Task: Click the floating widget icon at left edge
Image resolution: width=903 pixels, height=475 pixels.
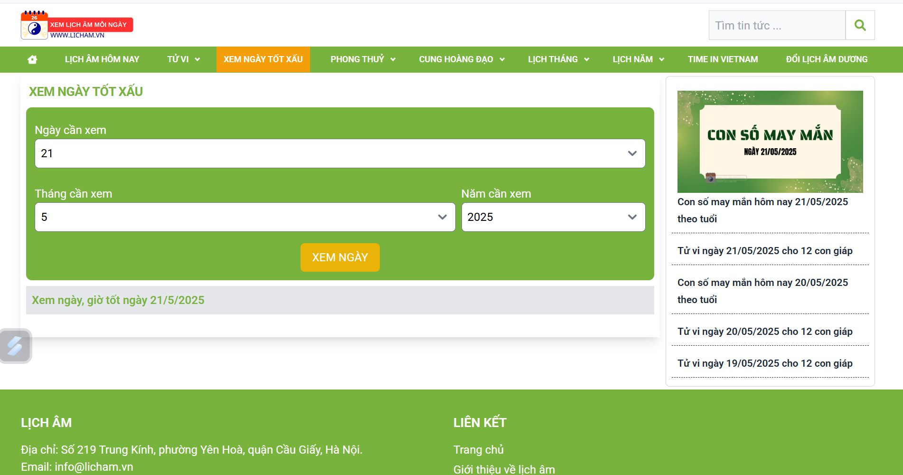Action: 15,346
